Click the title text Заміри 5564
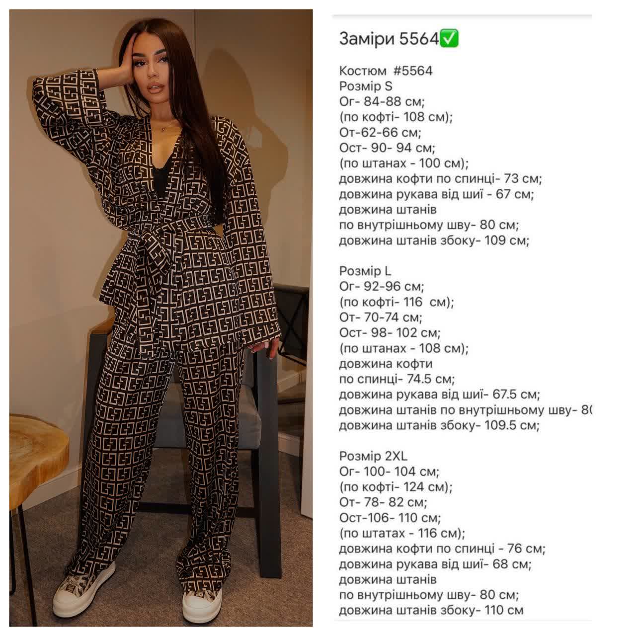This screenshot has width=636, height=636. pos(389,39)
